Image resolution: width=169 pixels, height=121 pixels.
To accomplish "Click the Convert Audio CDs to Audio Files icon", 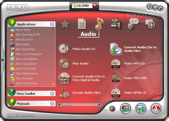I will pyautogui.click(x=116, y=49).
